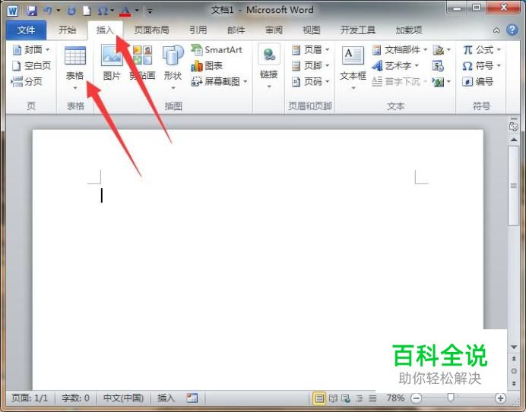Screen dimensions: 526x412
Task: Click the Undo icon in quick access toolbar
Action: pyautogui.click(x=48, y=11)
